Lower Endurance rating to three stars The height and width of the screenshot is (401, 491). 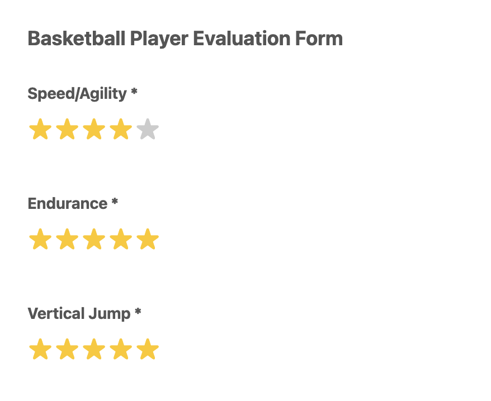pos(94,239)
